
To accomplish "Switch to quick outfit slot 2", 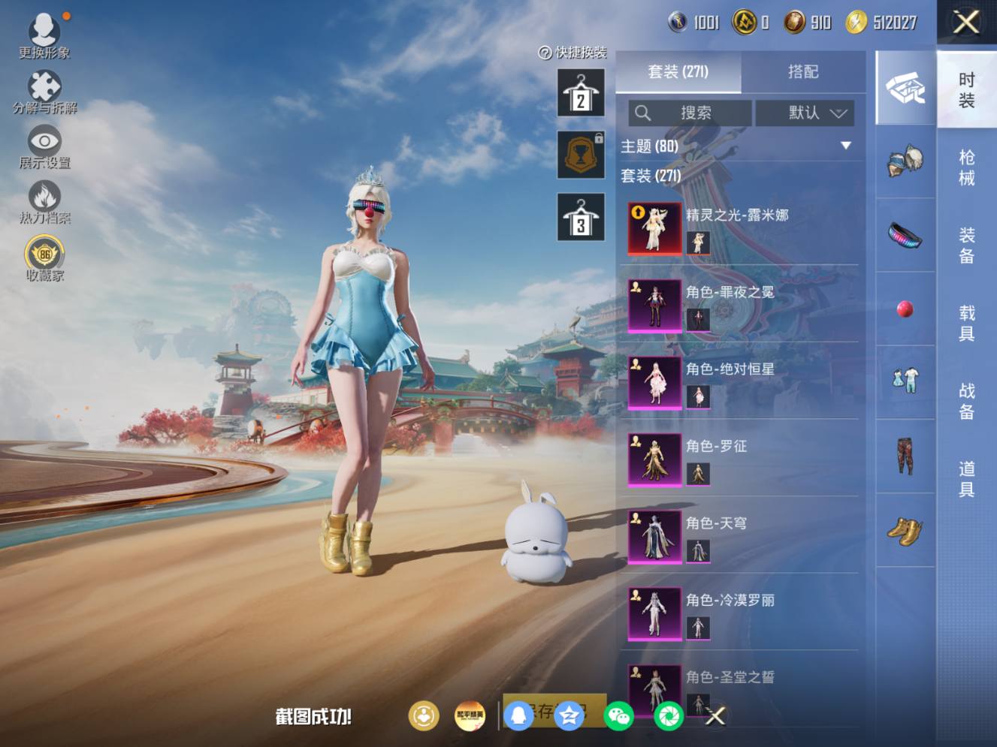I will pos(581,93).
